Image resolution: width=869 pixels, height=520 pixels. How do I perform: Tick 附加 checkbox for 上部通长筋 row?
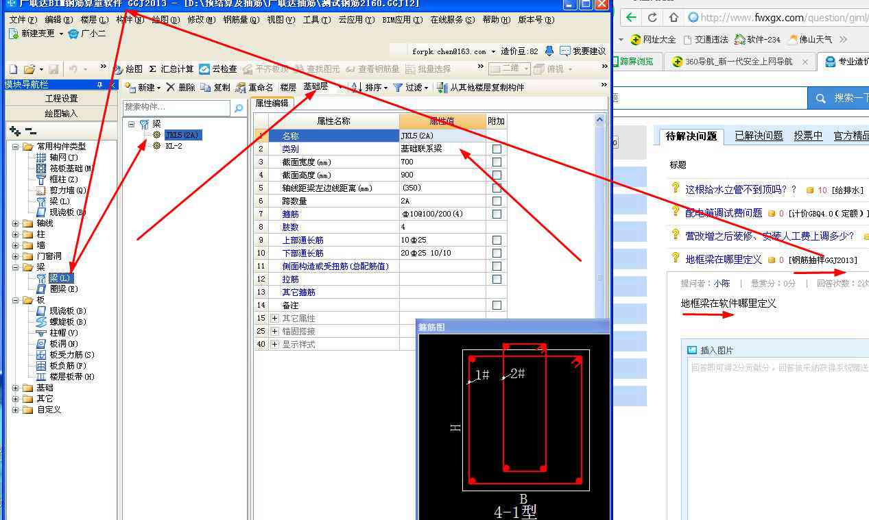tap(497, 240)
